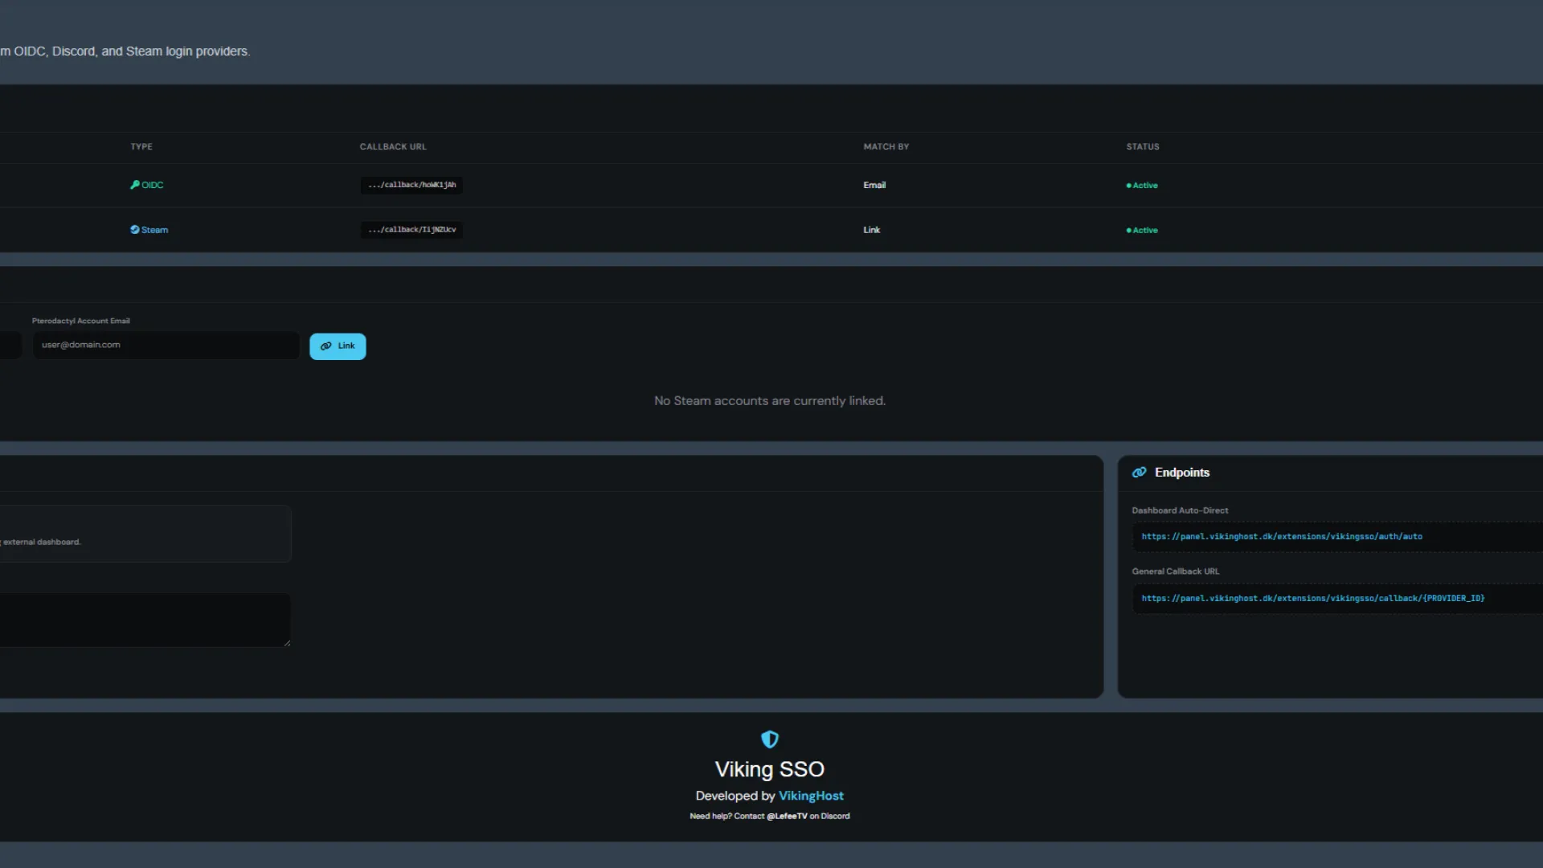This screenshot has width=1543, height=868.
Task: Select the Steam callback URL chip
Action: 411,230
